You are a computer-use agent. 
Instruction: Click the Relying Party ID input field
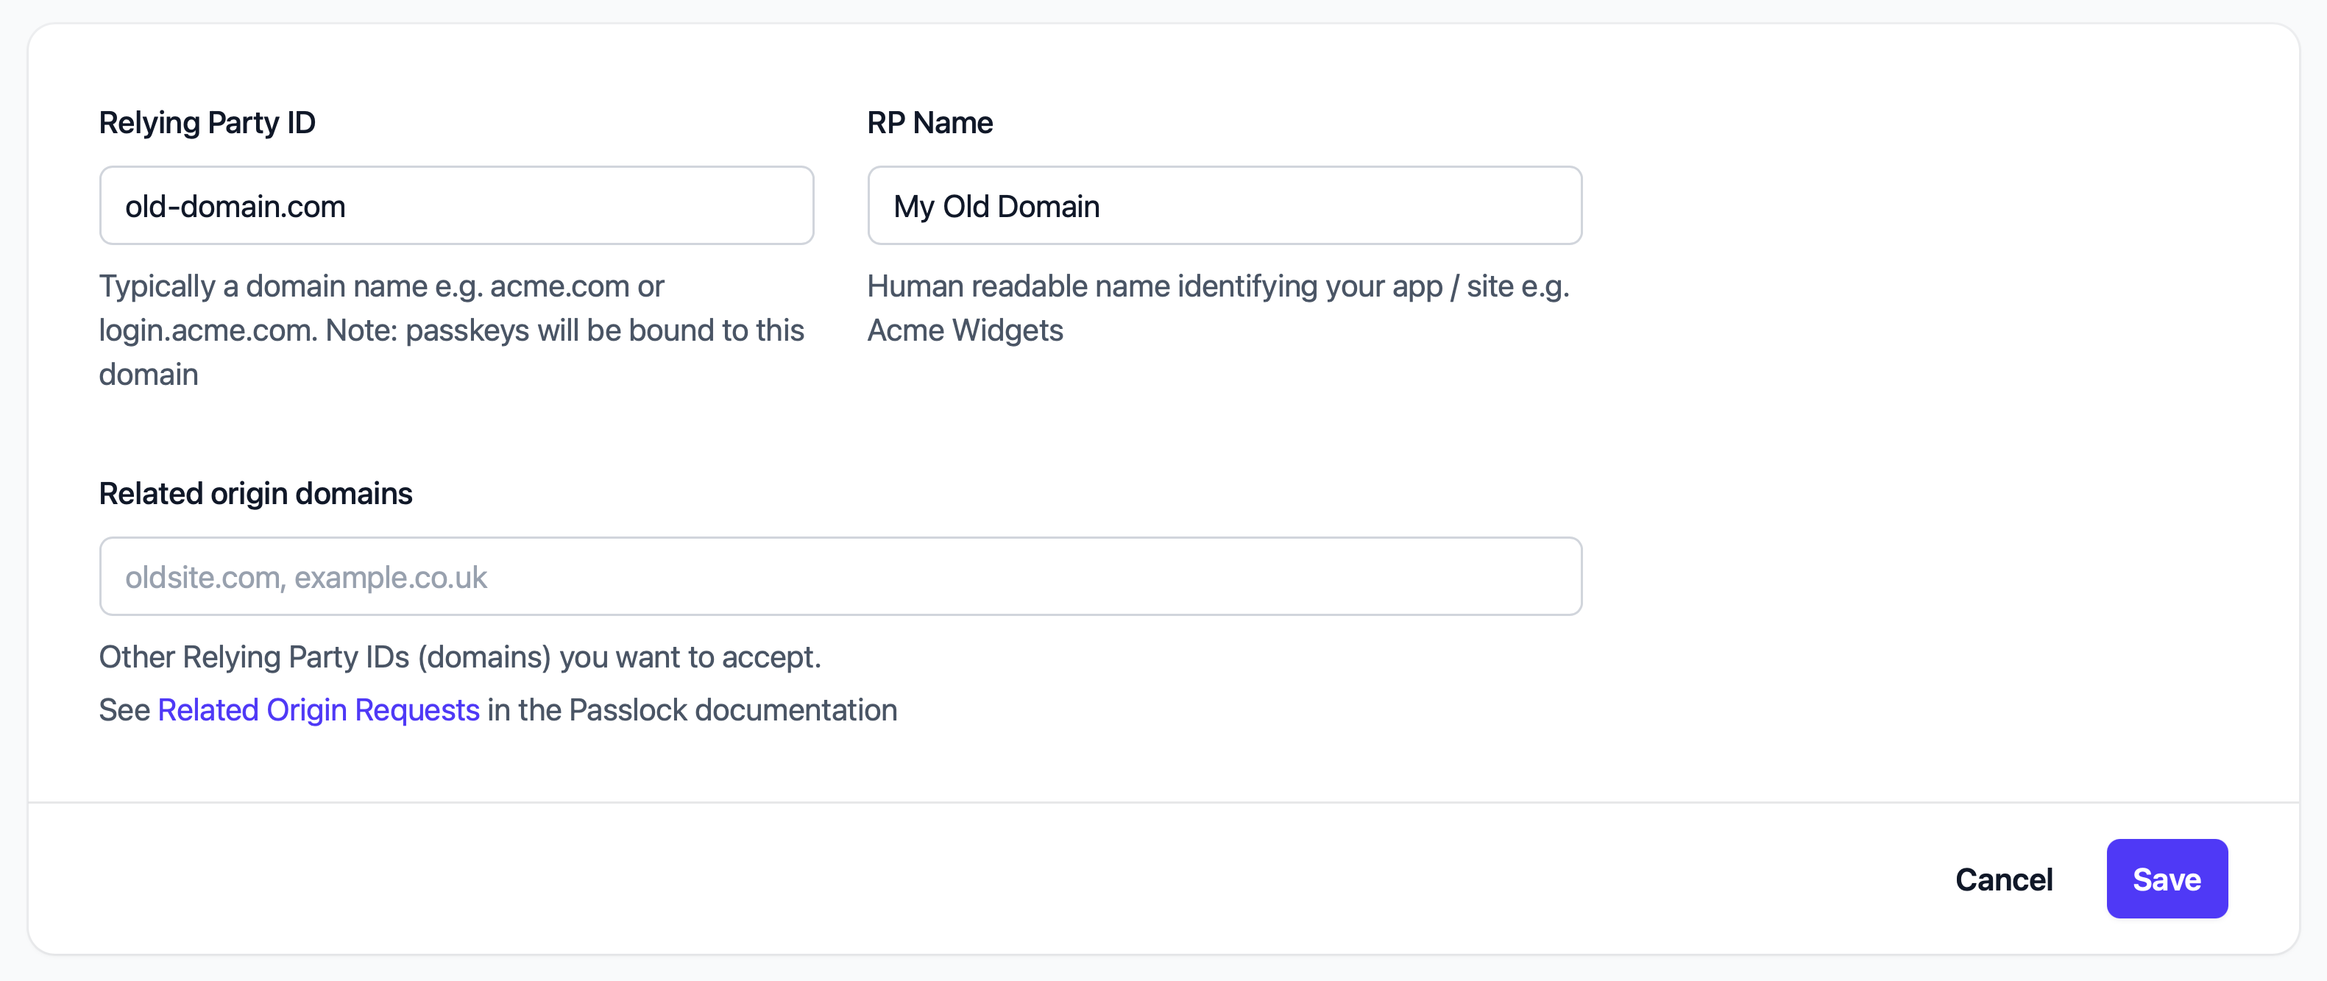tap(456, 205)
